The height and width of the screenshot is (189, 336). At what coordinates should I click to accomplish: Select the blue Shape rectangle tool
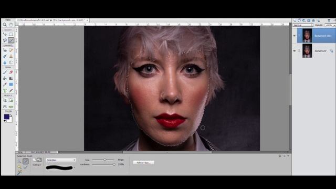[x=11, y=85]
